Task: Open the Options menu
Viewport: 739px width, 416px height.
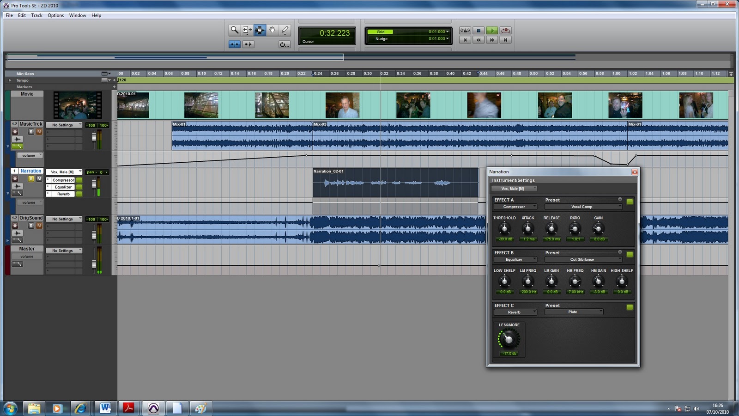Action: (x=55, y=15)
